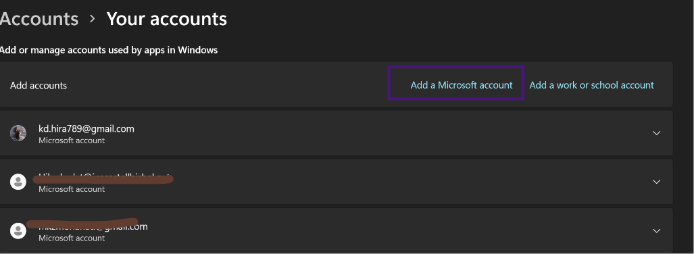694x254 pixels.
Task: Click the Your accounts page heading
Action: click(x=167, y=19)
